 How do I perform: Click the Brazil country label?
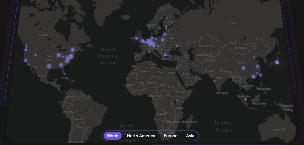[x=90, y=111]
